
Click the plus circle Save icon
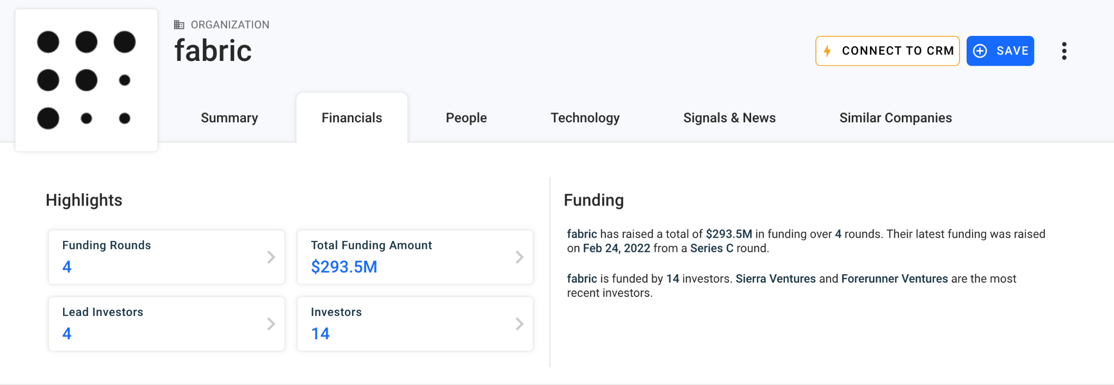(980, 51)
